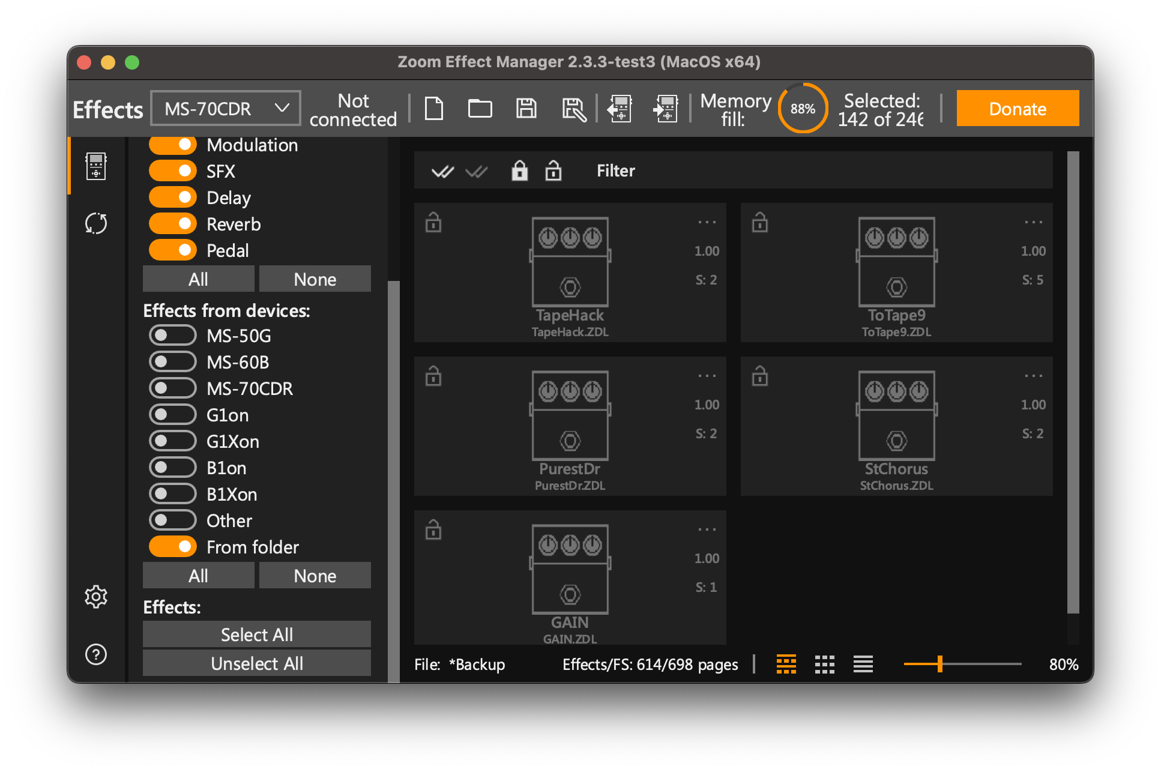This screenshot has width=1161, height=772.
Task: Click the read-from-device icon with left arrow
Action: 620,109
